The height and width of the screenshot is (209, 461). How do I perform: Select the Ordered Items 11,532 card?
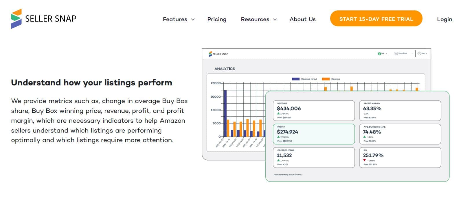point(314,157)
